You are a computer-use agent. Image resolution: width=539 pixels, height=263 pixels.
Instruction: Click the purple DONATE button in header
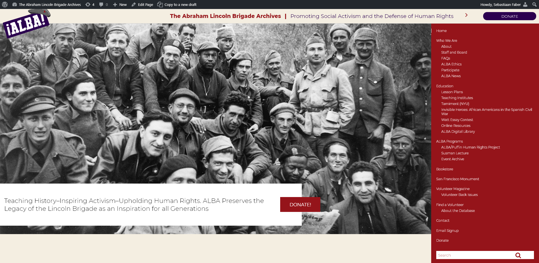[510, 16]
